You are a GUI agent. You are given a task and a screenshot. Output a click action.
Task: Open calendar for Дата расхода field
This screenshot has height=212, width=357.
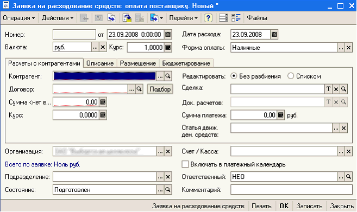[274, 35]
